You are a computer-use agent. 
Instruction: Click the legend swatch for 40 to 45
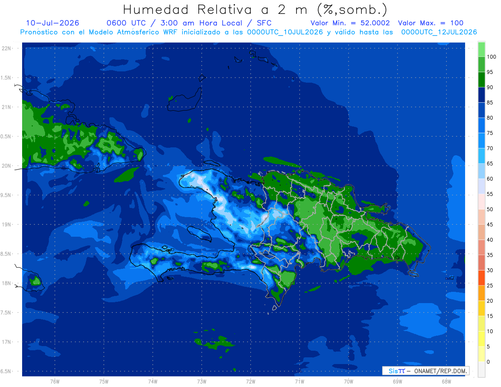click(481, 232)
